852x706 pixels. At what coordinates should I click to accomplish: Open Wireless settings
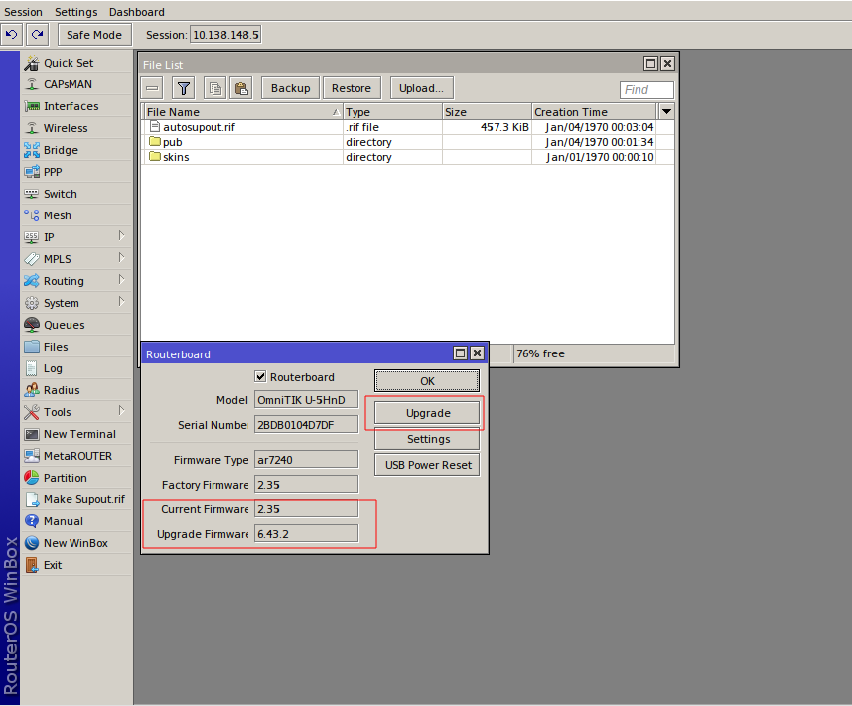76,128
